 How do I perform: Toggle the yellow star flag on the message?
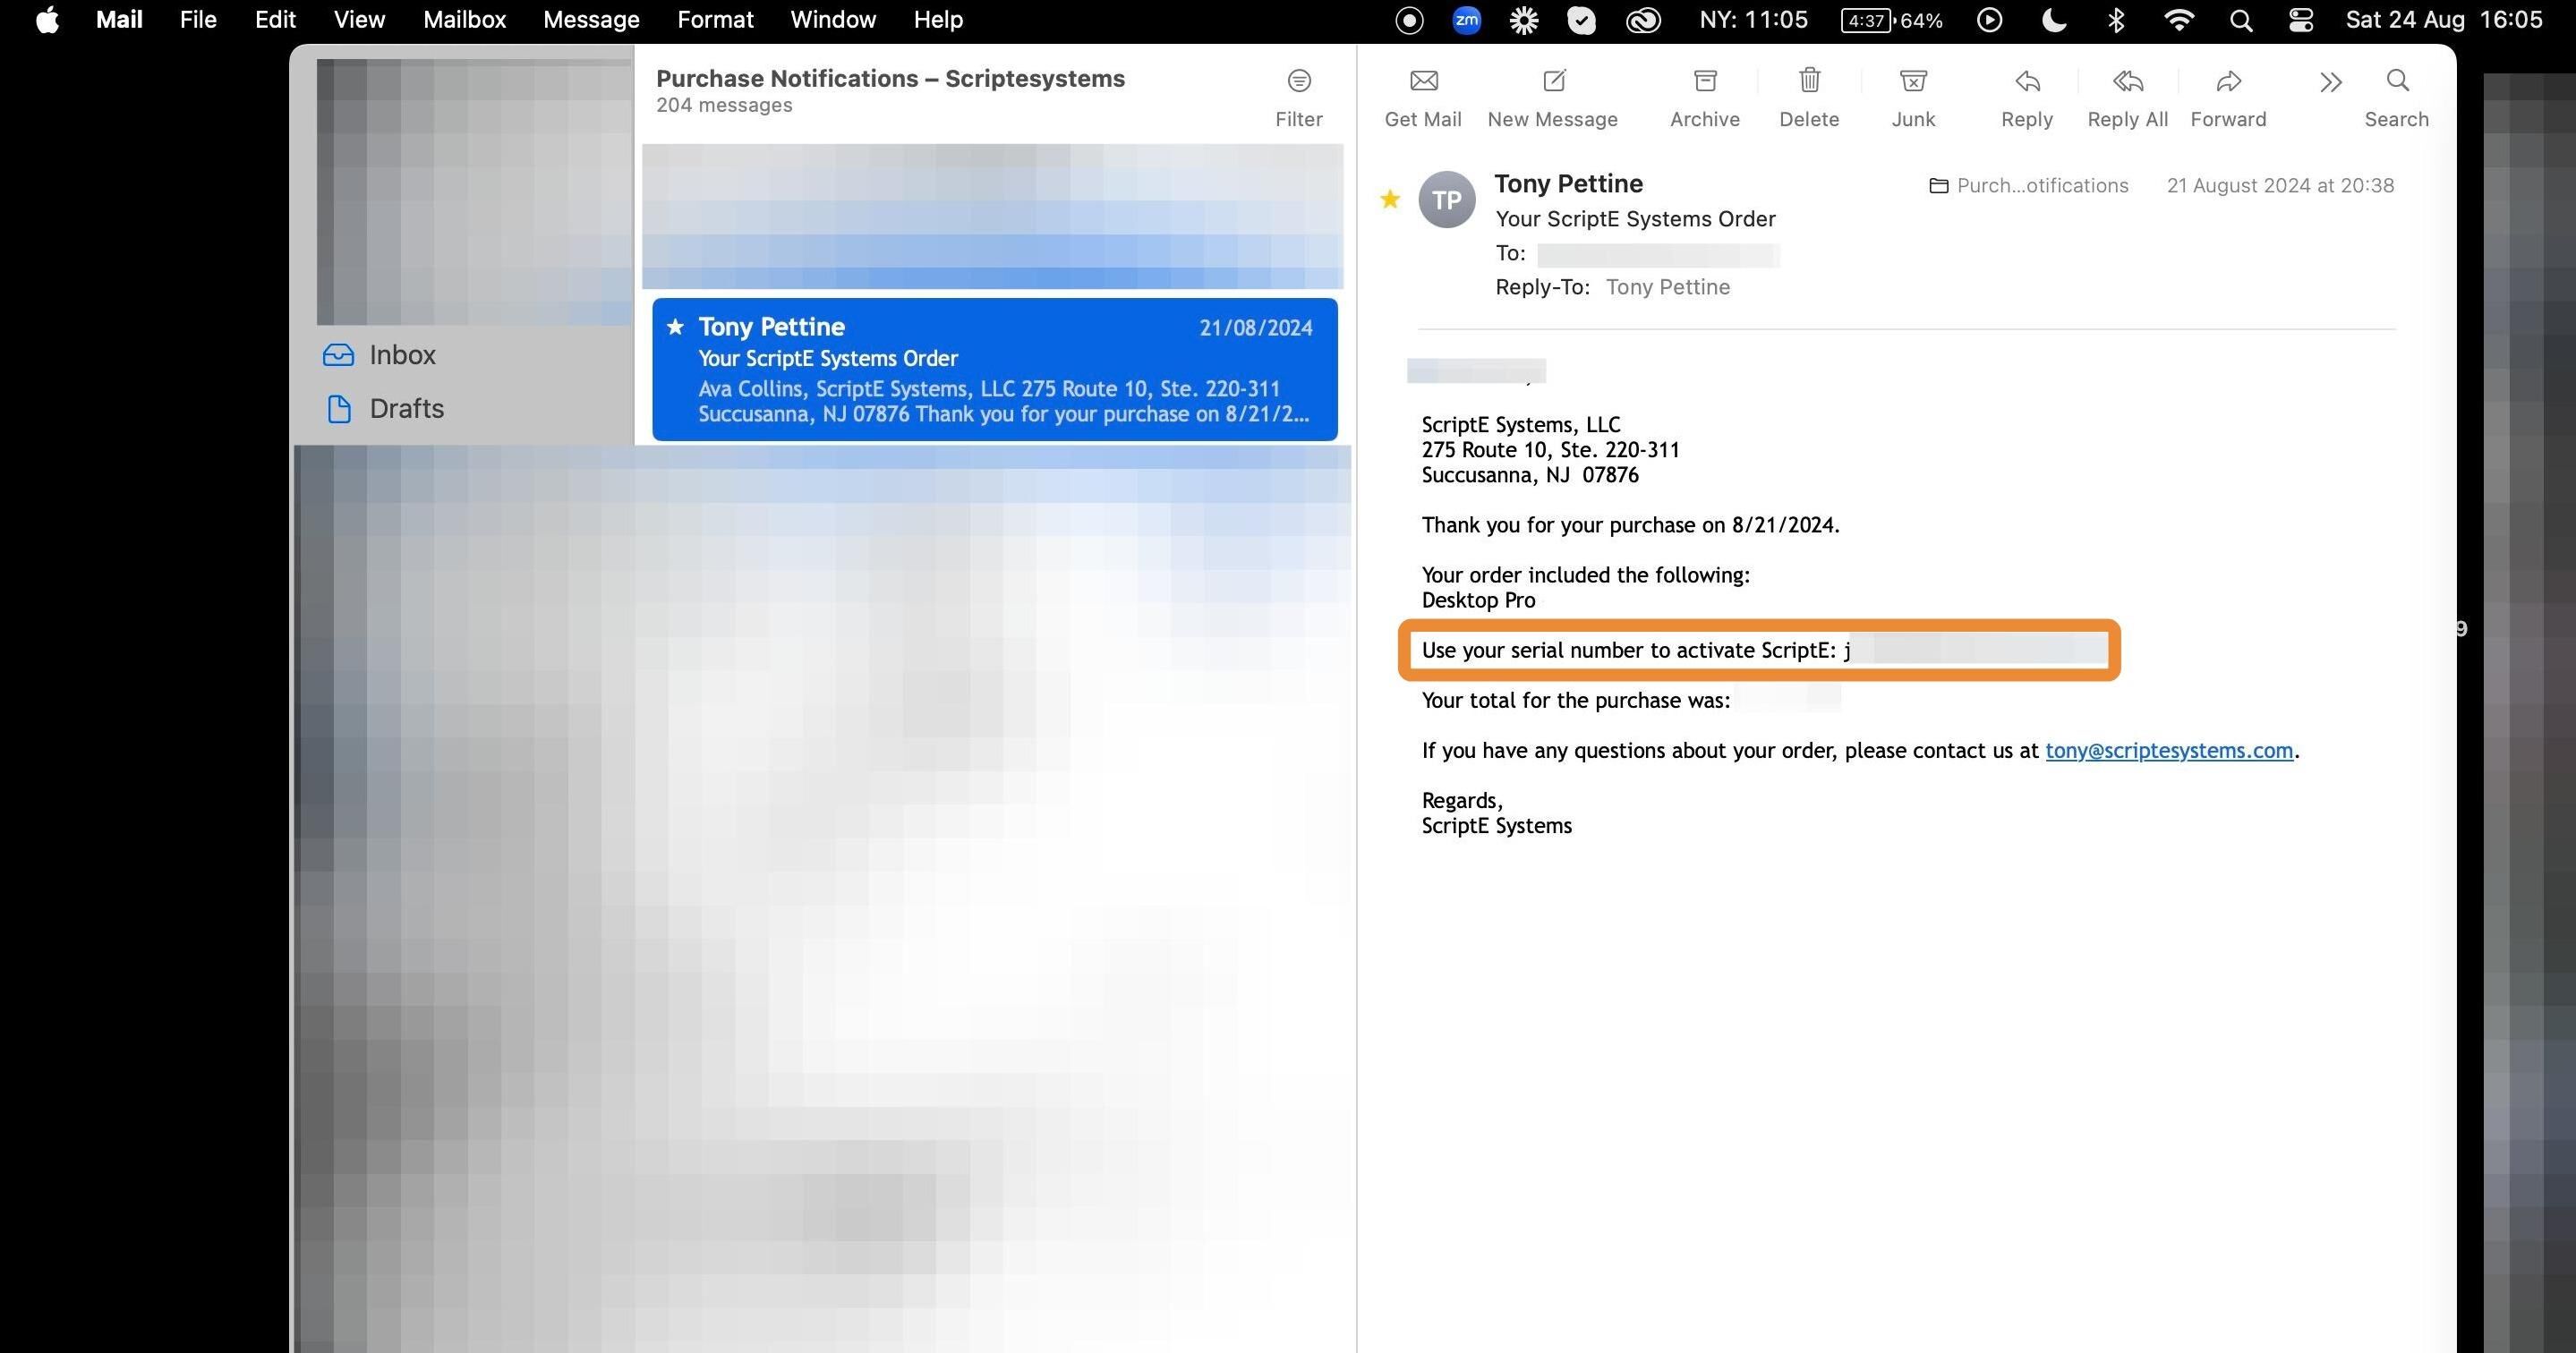1390,199
